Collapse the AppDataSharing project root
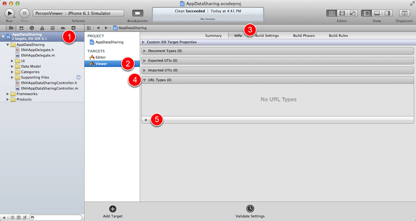Viewport: 416px width, 221px height. click(3, 36)
